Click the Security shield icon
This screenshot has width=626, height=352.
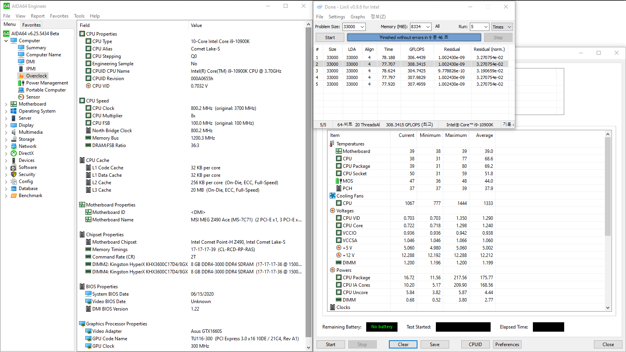[14, 174]
